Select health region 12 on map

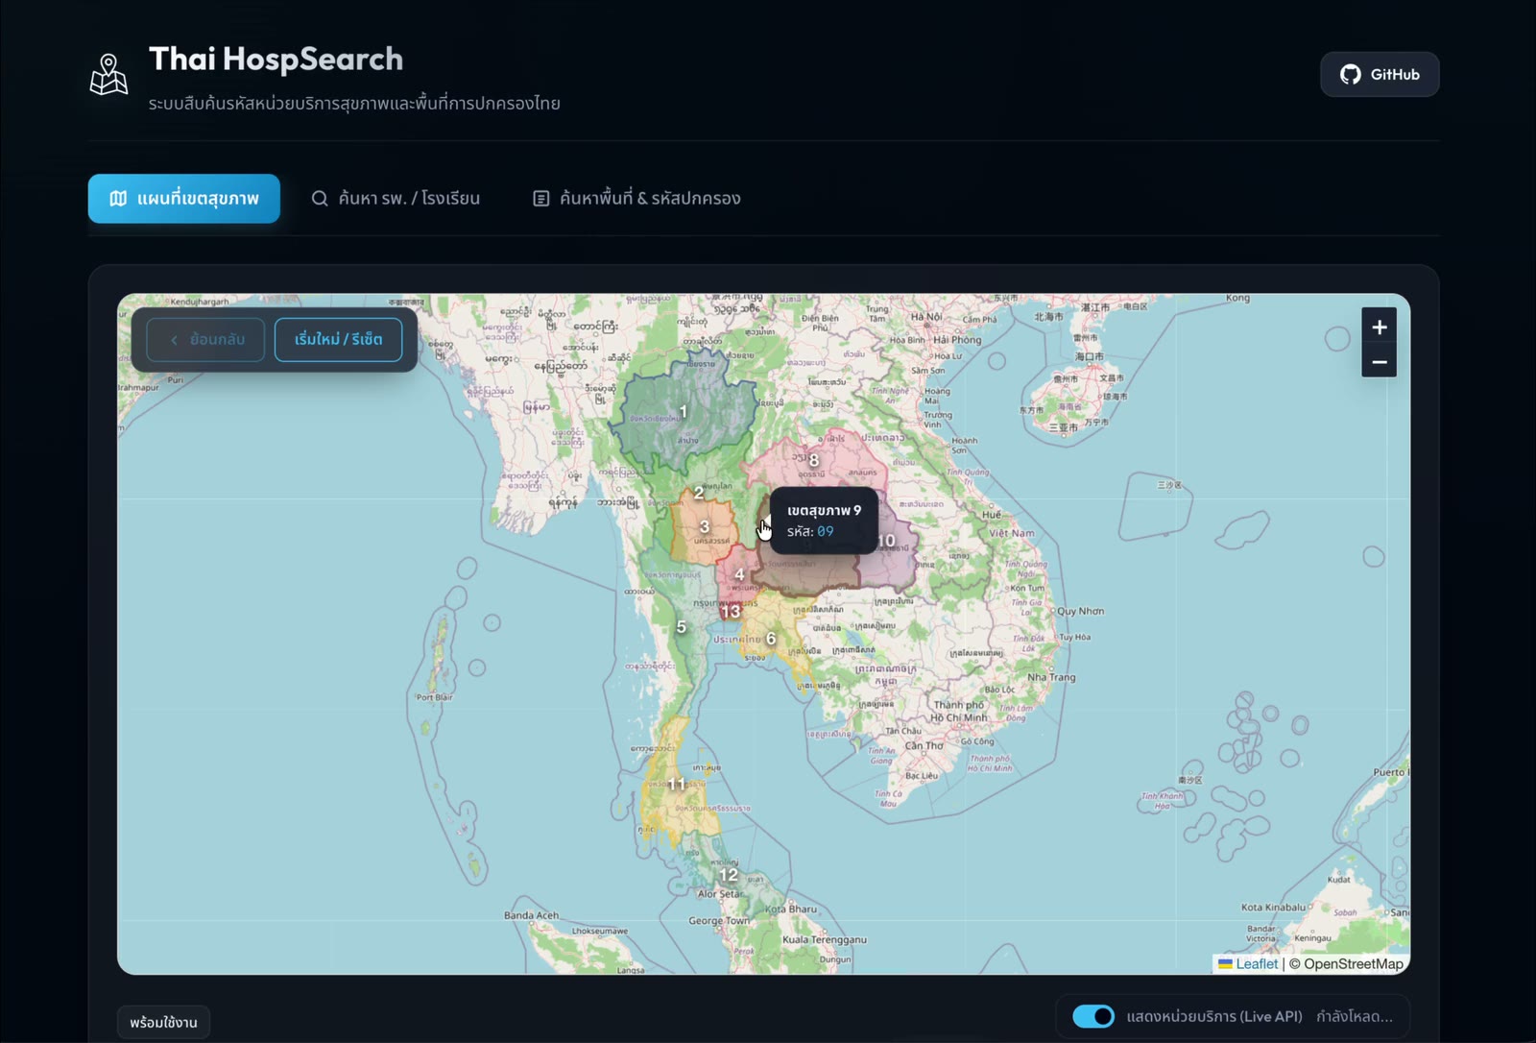729,875
